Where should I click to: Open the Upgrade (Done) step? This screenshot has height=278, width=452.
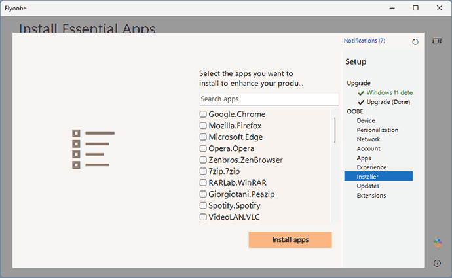tap(388, 102)
